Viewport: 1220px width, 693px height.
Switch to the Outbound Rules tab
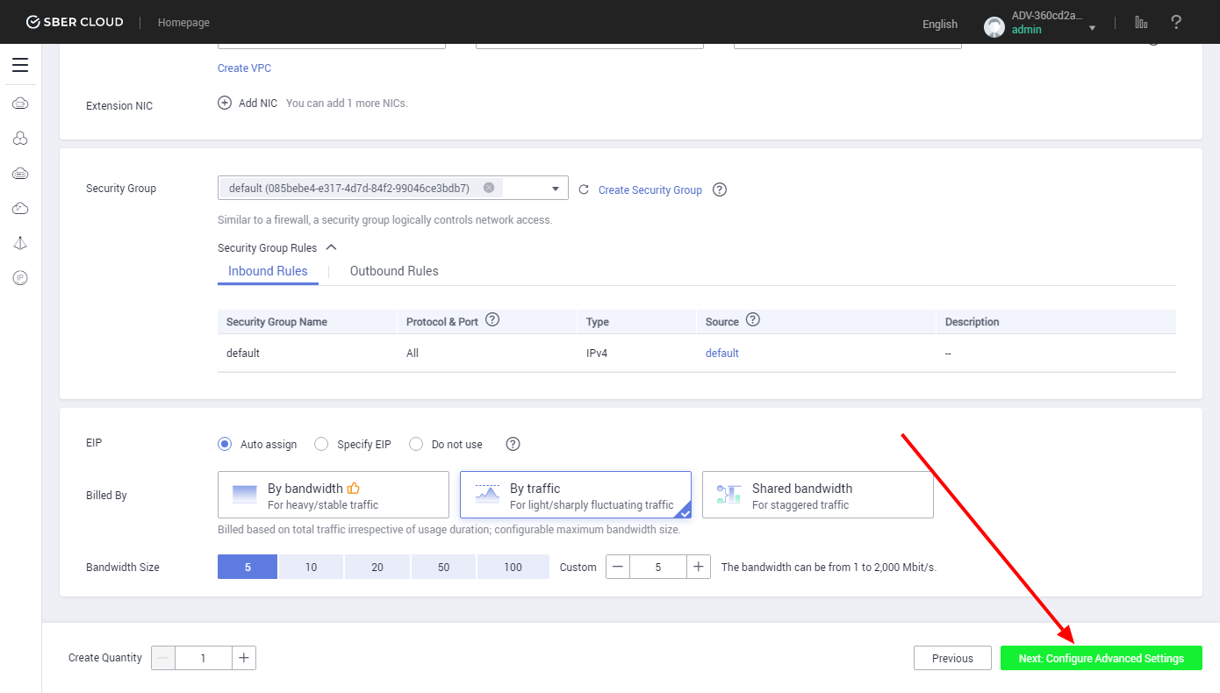pyautogui.click(x=394, y=271)
